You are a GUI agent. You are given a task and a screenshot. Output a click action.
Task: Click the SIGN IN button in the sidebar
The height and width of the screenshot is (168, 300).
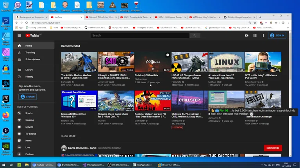tap(28, 96)
